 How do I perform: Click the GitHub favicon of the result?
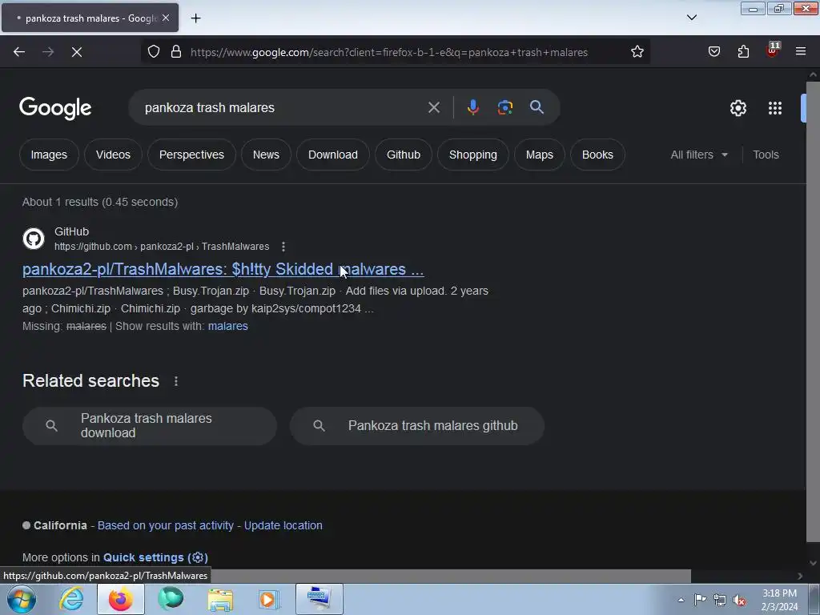click(x=34, y=239)
